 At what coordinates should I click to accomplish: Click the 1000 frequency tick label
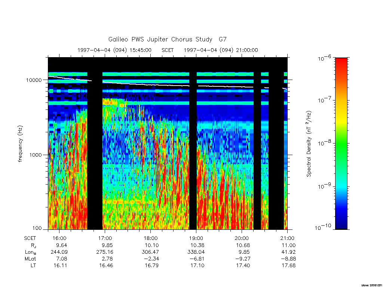coord(36,155)
